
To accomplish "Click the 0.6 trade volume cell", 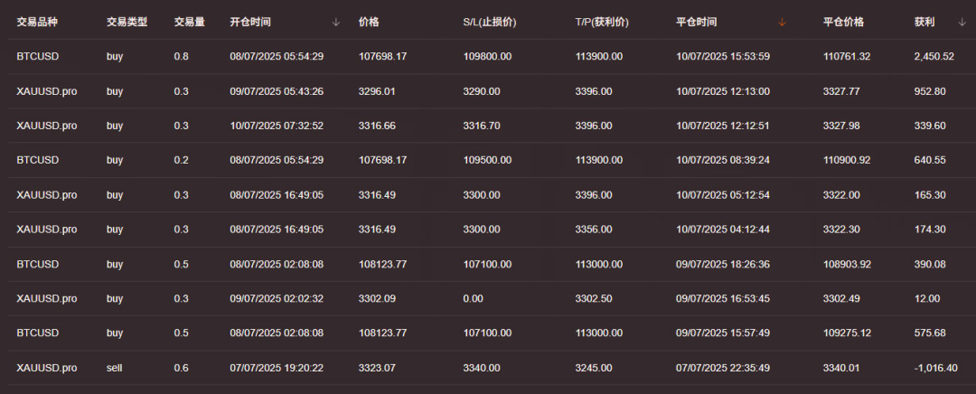I will pyautogui.click(x=182, y=368).
